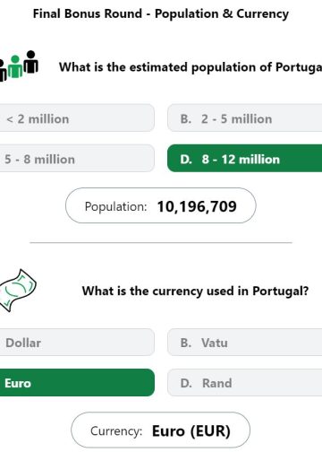Viewport: 322px width, 452px height.
Task: Select the '5 - 8 million' answer
Action: [77, 159]
